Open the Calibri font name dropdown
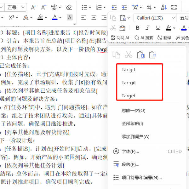This screenshot has width=189, height=189. click(x=155, y=18)
